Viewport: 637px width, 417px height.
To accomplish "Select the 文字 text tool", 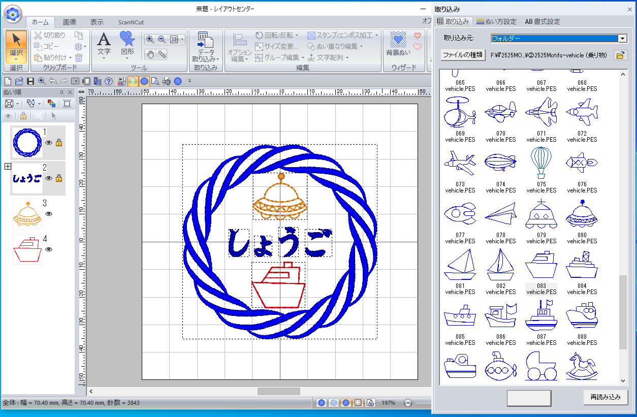I will [x=104, y=44].
